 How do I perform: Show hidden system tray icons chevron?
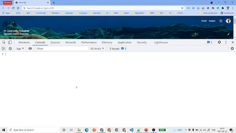click(186, 130)
